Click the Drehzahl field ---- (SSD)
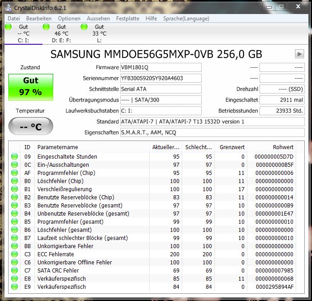The height and width of the screenshot is (301, 312). (282, 89)
